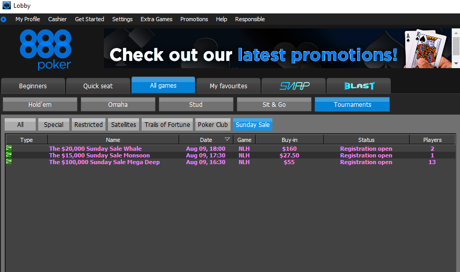This screenshot has height=272, width=460.
Task: Open the Cashier menu
Action: (x=57, y=19)
